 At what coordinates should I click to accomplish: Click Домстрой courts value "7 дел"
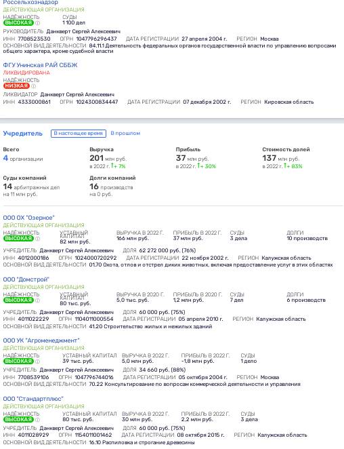pyautogui.click(x=236, y=300)
